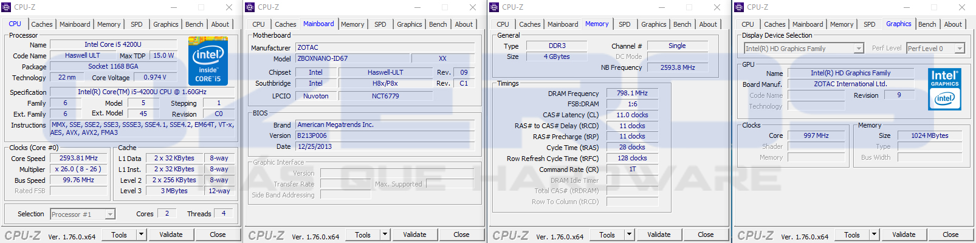Screen dimensions: 976x243
Task: Click the Threads value field showing 4
Action: click(x=224, y=213)
